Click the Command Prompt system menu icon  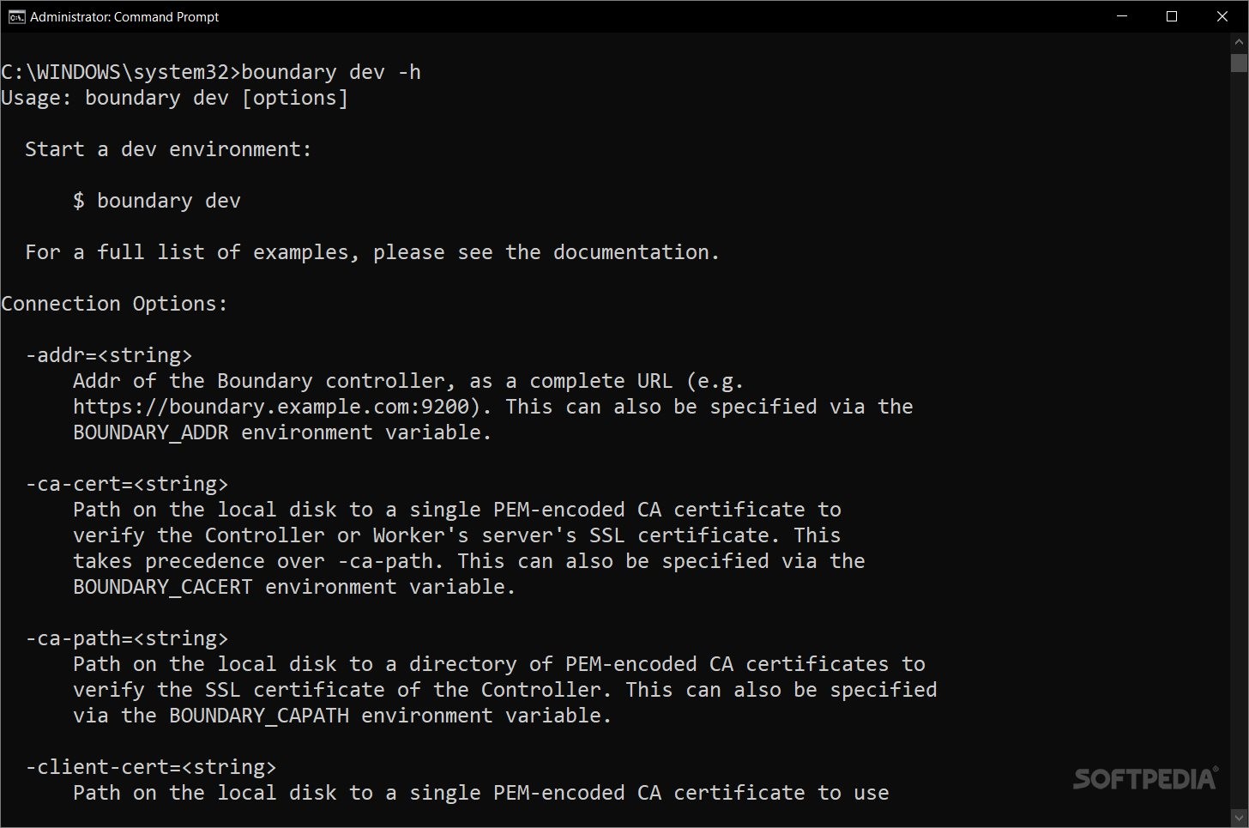[16, 16]
